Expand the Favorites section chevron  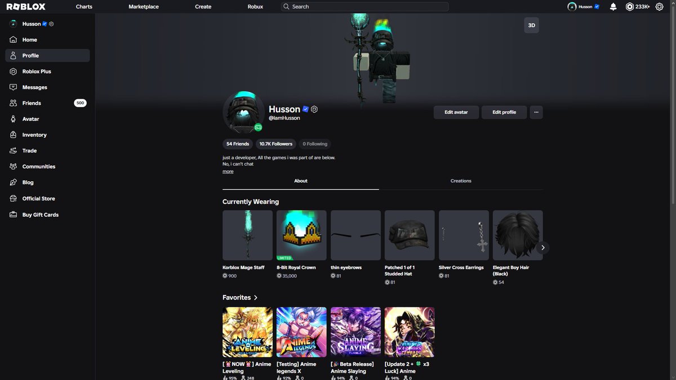click(x=256, y=297)
